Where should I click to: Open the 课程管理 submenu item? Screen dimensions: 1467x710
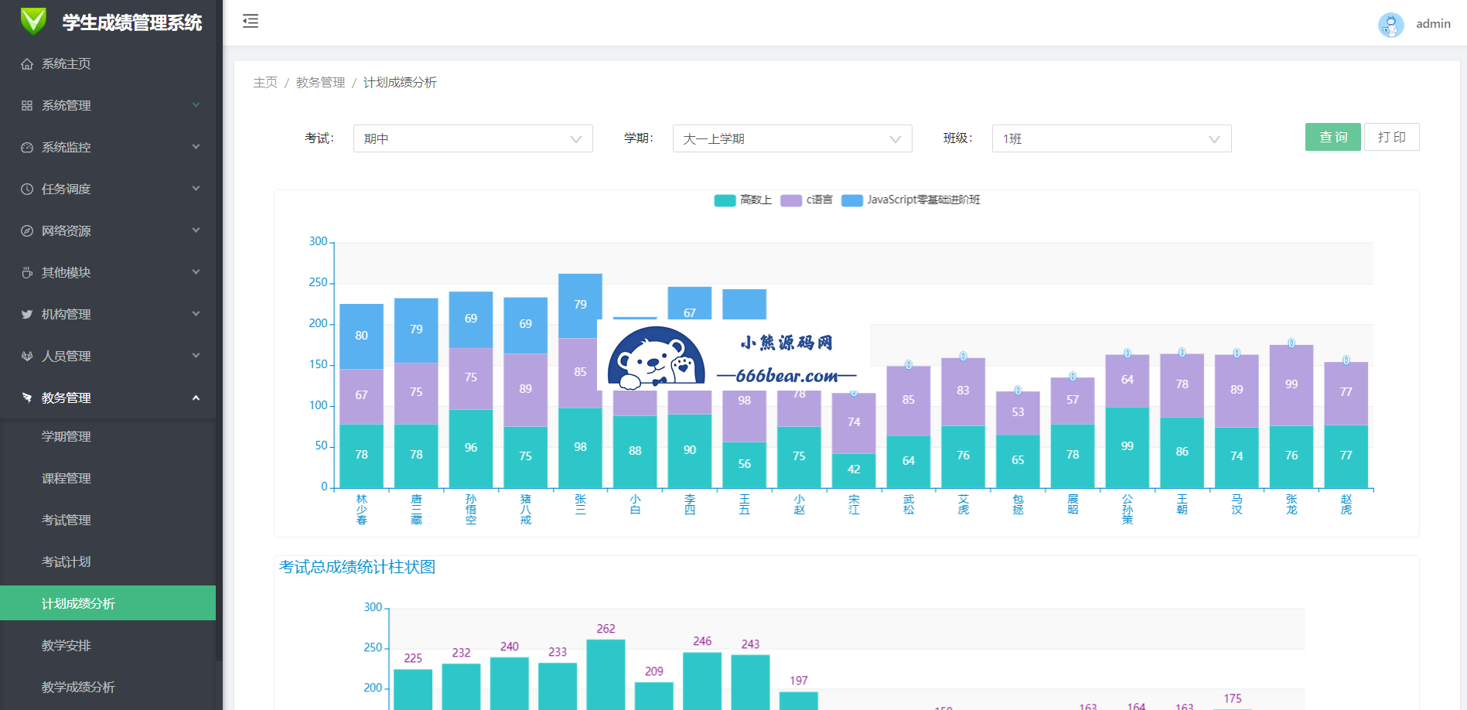(108, 479)
